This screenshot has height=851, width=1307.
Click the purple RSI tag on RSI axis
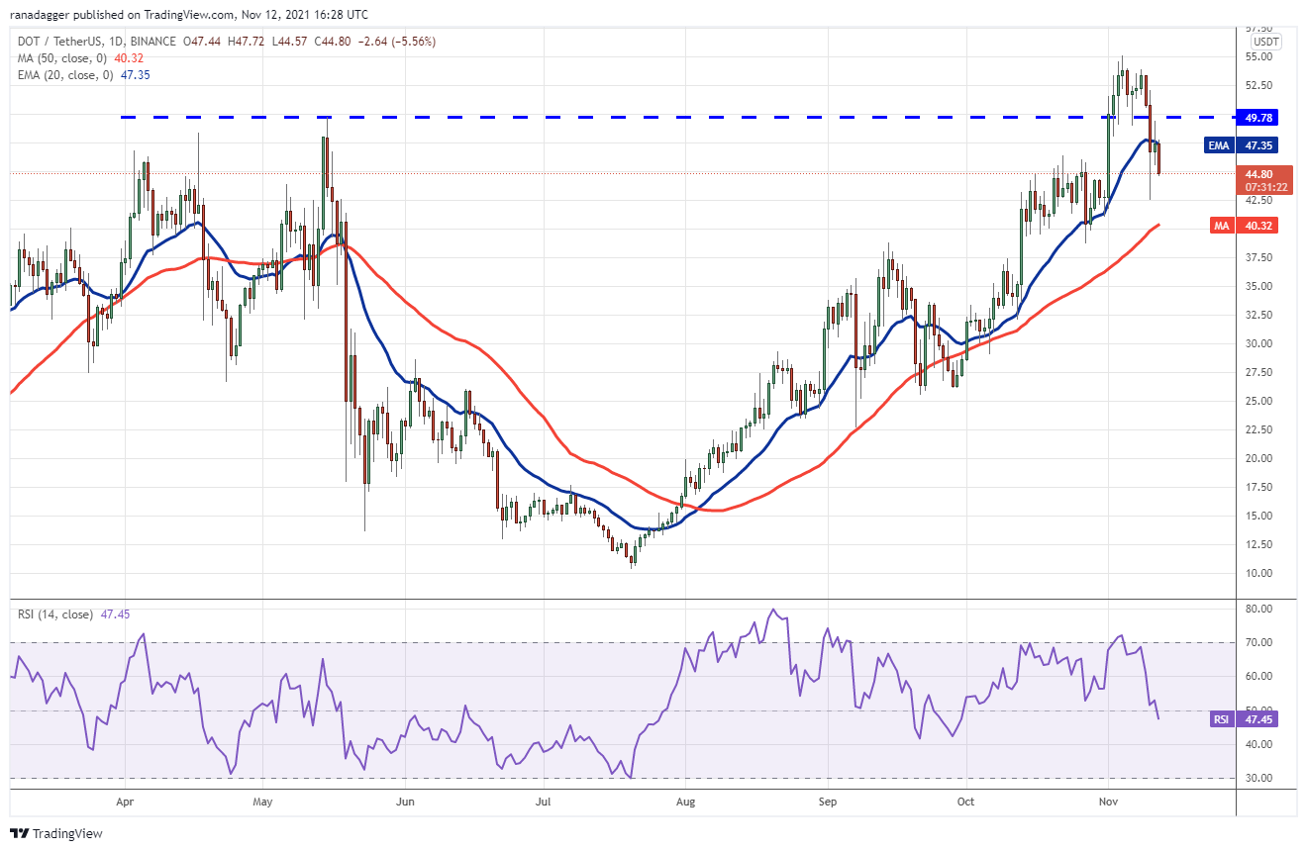(x=1221, y=719)
